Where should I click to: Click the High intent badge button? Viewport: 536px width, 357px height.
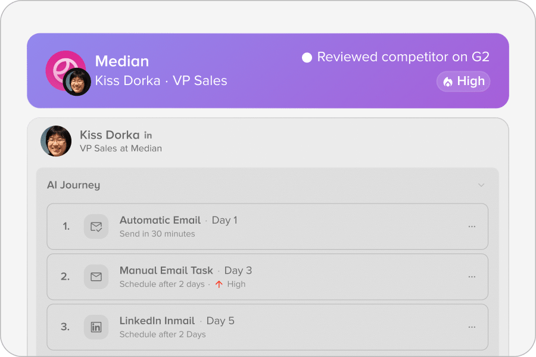(x=463, y=82)
